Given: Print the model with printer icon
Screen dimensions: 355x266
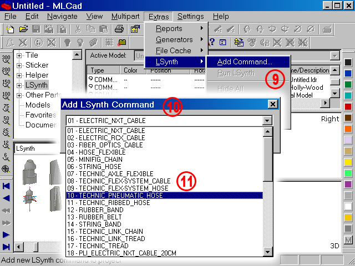Looking at the screenshot, I should point(119,29).
